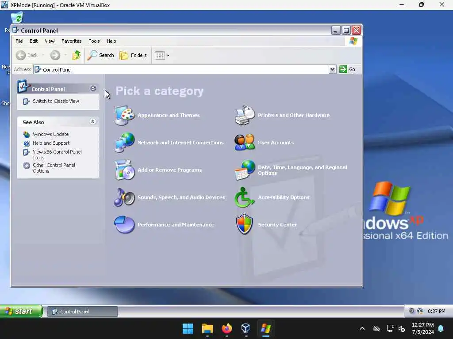Image resolution: width=453 pixels, height=339 pixels.
Task: Click the Views toolbar icon
Action: [160, 55]
